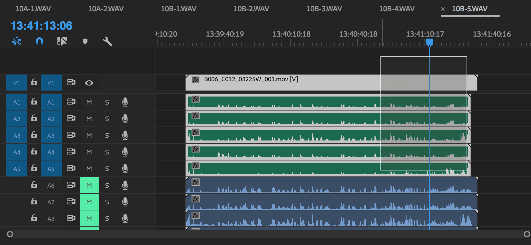Click fx badge on A6 audio clip

(196, 182)
